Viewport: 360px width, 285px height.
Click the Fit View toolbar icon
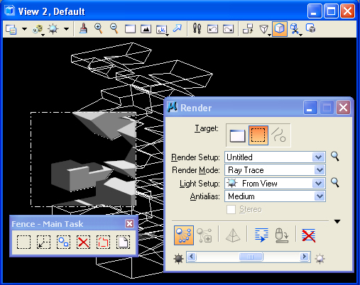point(146,29)
